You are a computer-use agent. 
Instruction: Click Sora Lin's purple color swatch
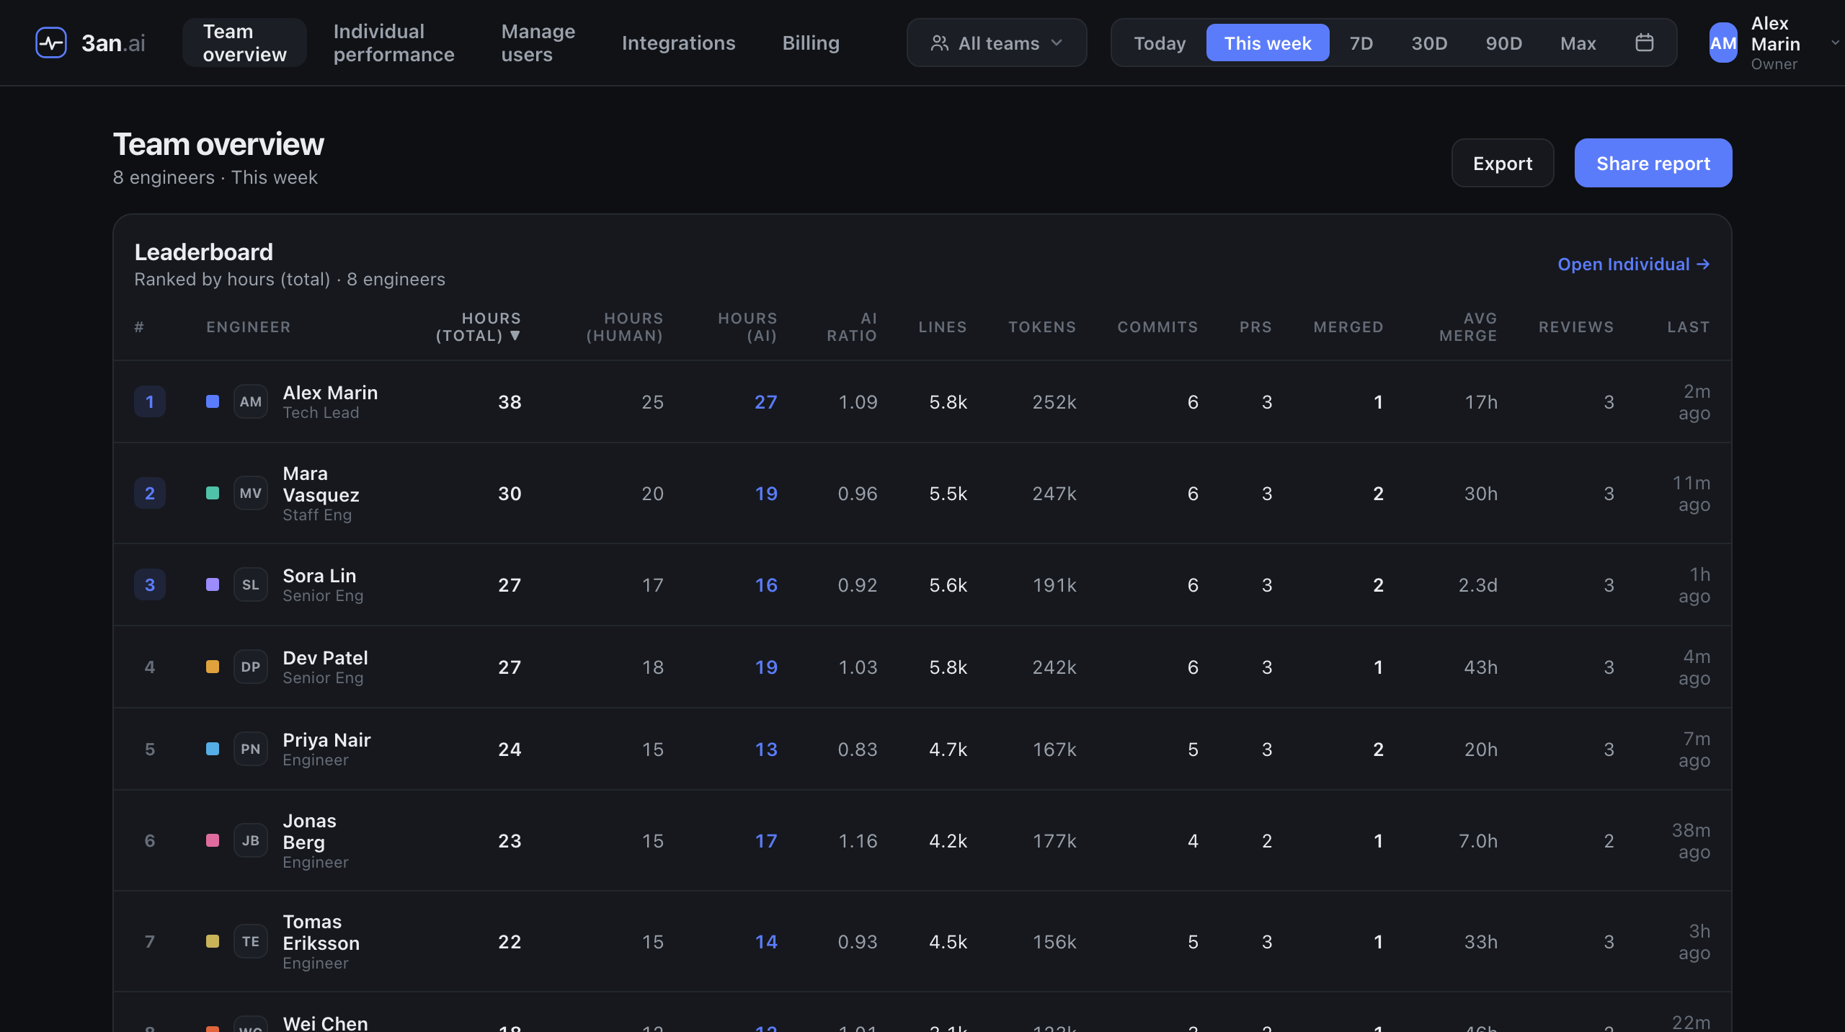point(213,584)
